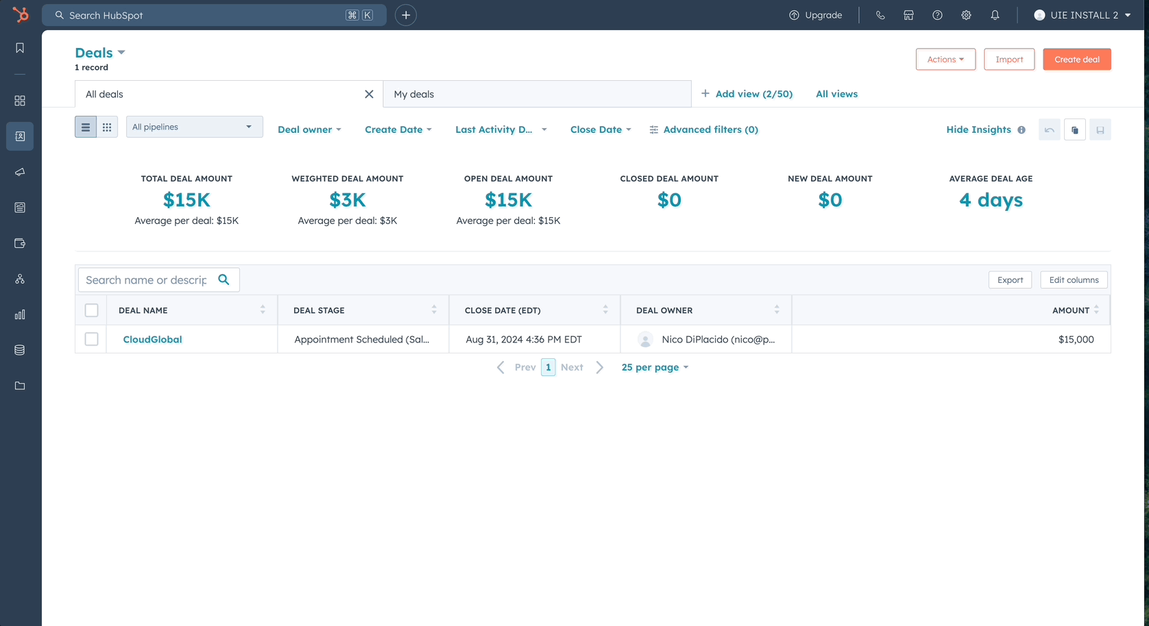The height and width of the screenshot is (626, 1149).
Task: Sort by the Close Date (EDT) column
Action: point(605,310)
